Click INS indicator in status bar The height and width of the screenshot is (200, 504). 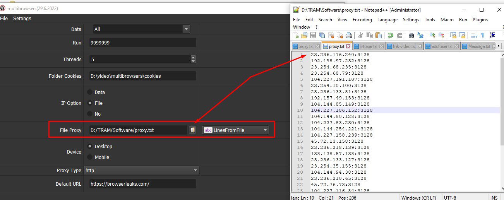tap(494, 198)
